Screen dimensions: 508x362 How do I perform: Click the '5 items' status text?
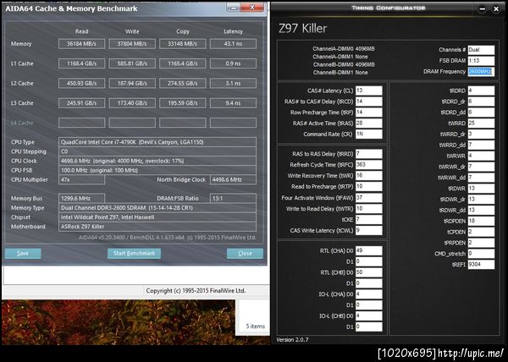pyautogui.click(x=256, y=326)
